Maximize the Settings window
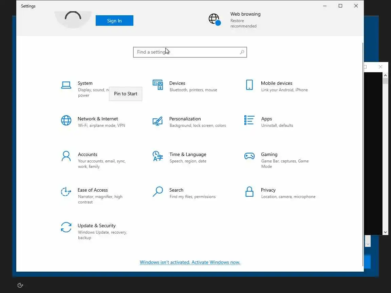Image resolution: width=391 pixels, height=293 pixels. pos(340,6)
